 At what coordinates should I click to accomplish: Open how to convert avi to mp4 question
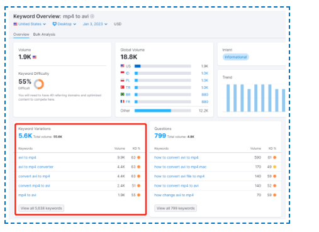pos(176,158)
